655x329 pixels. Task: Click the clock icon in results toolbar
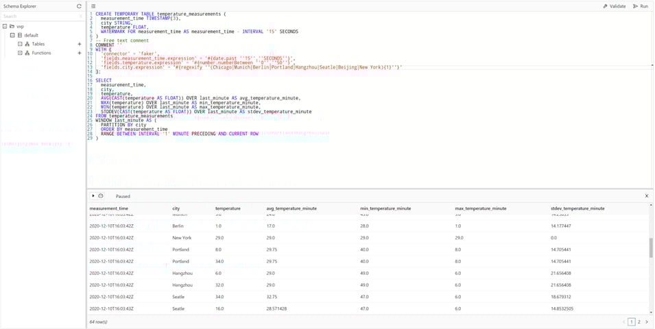(x=101, y=196)
